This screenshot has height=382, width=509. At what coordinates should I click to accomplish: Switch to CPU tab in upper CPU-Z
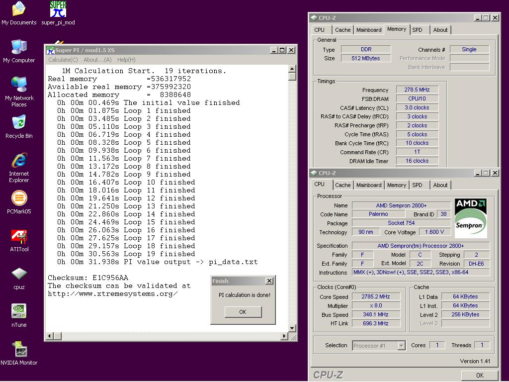coord(320,30)
